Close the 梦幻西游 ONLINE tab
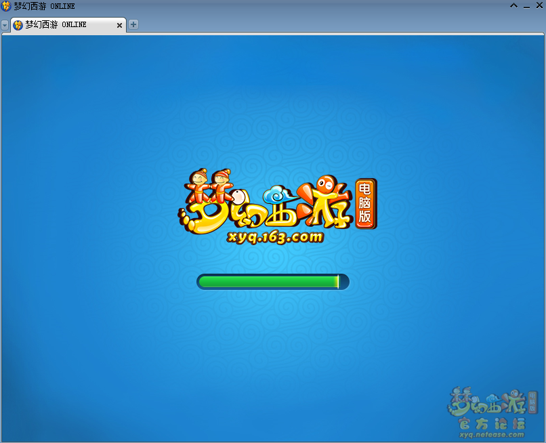Image resolution: width=546 pixels, height=443 pixels. [x=119, y=25]
